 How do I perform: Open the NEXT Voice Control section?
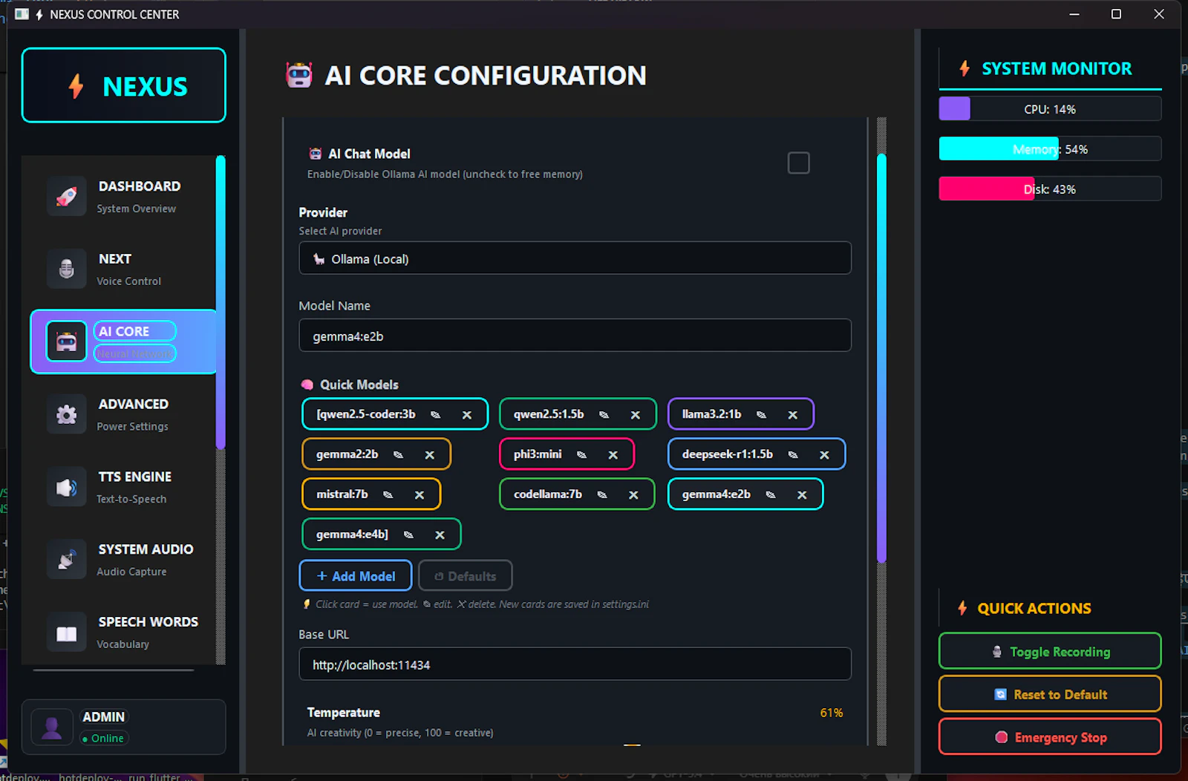coord(123,269)
